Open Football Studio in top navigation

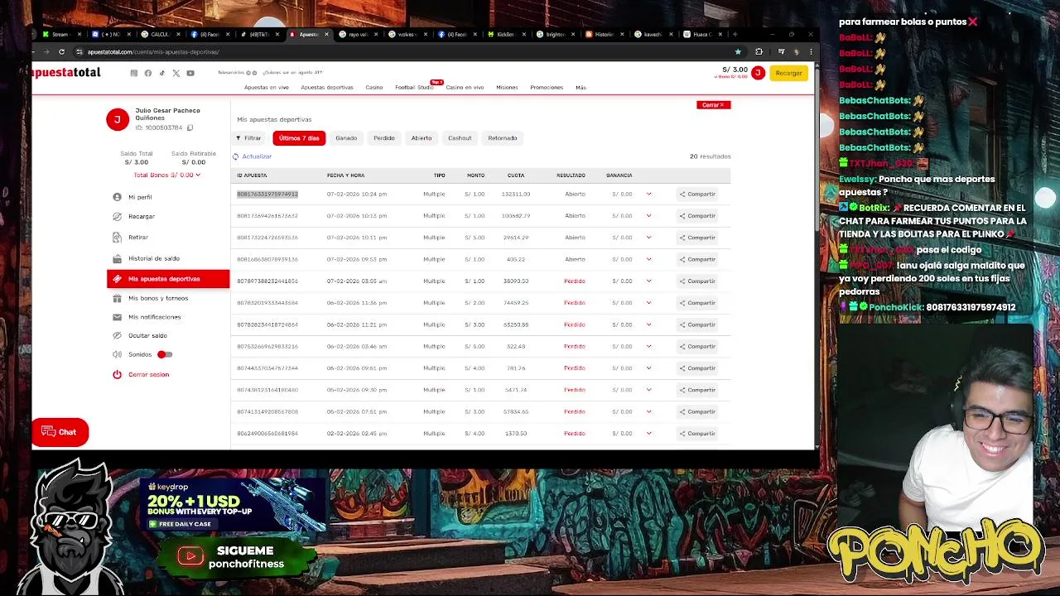(x=414, y=87)
